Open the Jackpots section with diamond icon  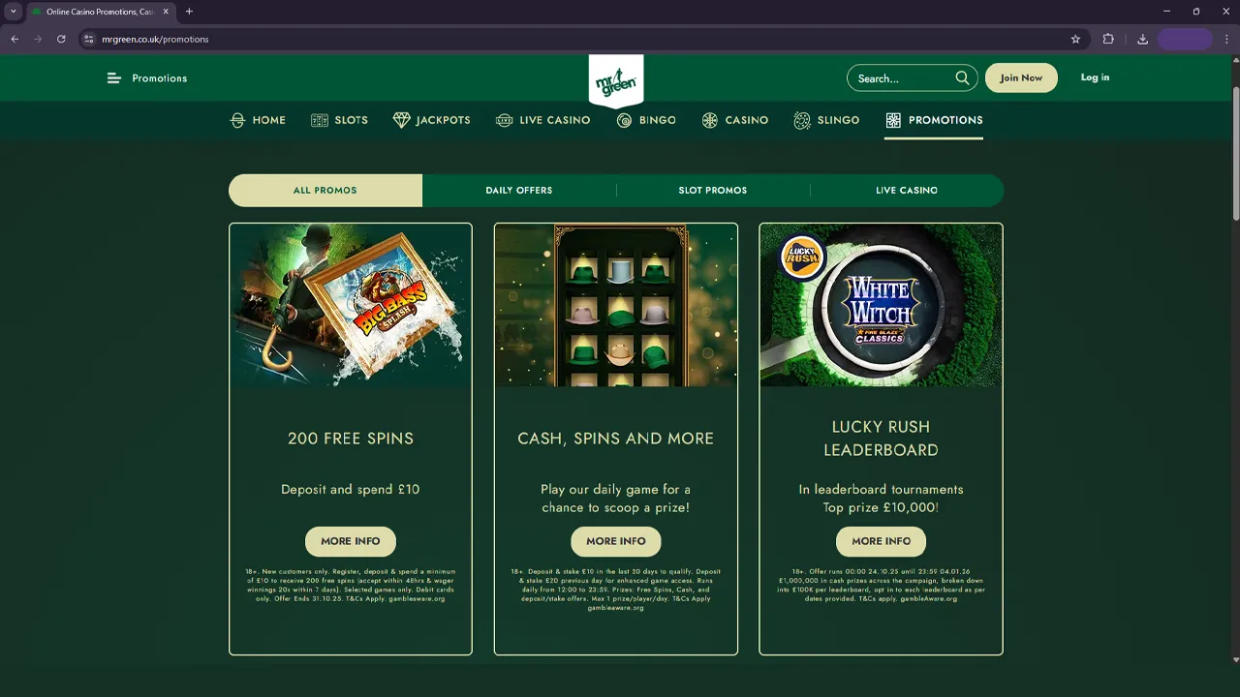(x=431, y=120)
